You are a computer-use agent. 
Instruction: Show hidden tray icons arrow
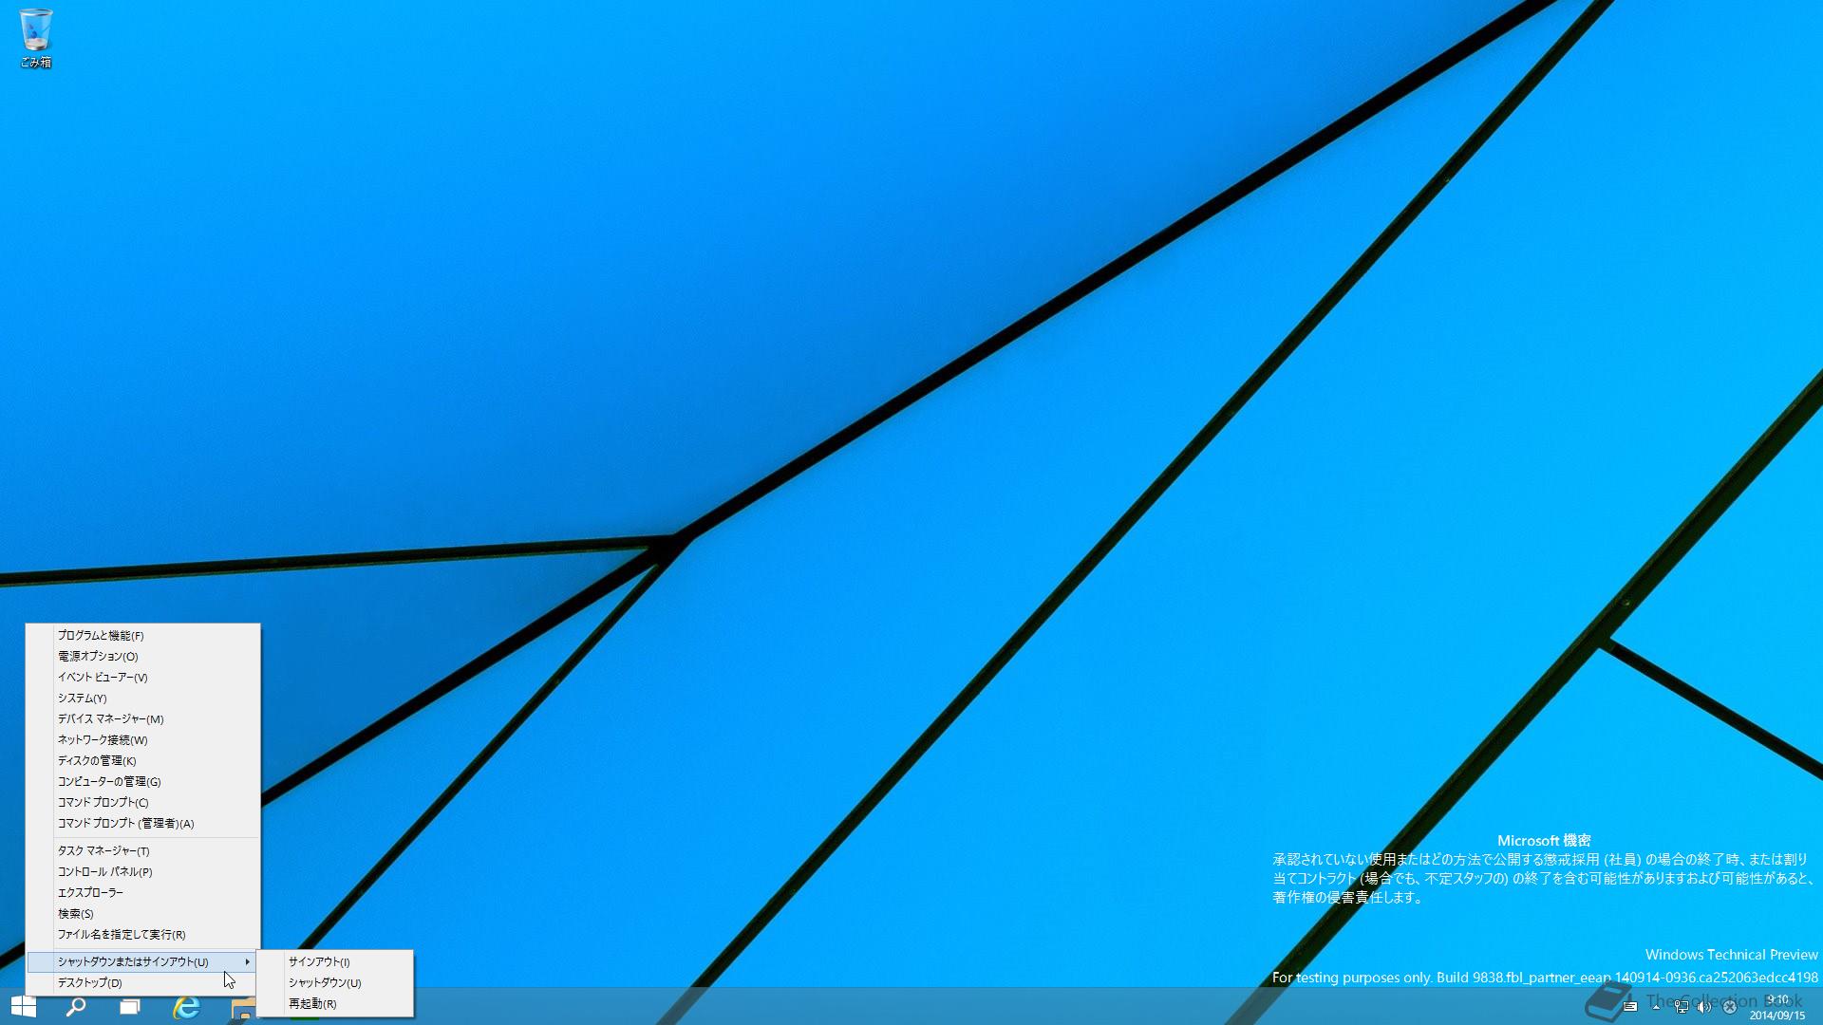pos(1656,1007)
